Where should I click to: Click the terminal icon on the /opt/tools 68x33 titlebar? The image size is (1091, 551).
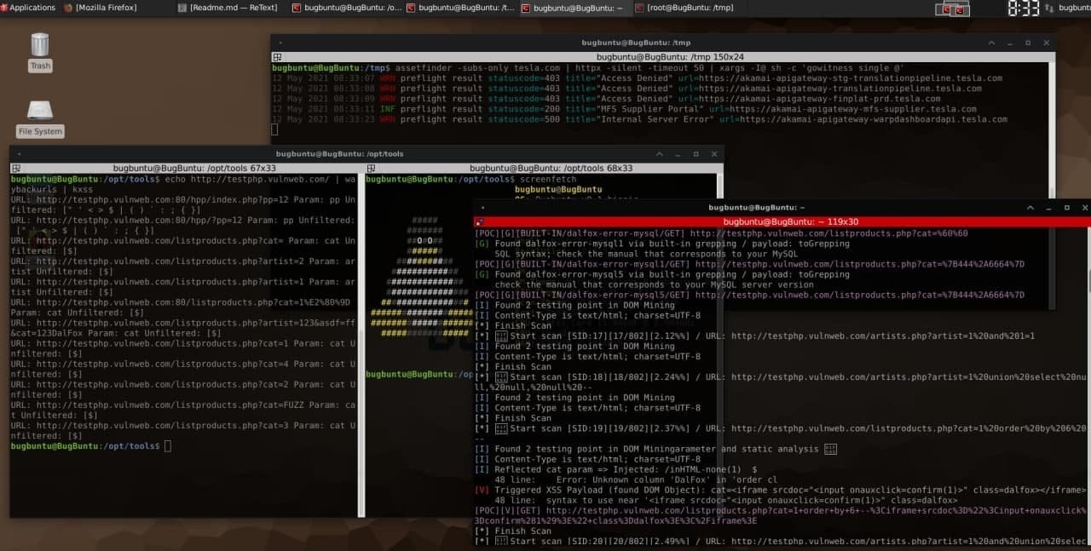pos(369,168)
